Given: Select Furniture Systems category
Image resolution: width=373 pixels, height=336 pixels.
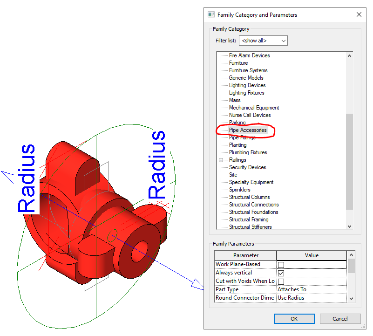Looking at the screenshot, I should (x=248, y=70).
